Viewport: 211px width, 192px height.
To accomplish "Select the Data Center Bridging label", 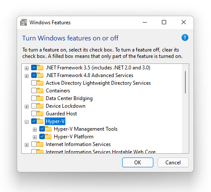I will [69, 98].
